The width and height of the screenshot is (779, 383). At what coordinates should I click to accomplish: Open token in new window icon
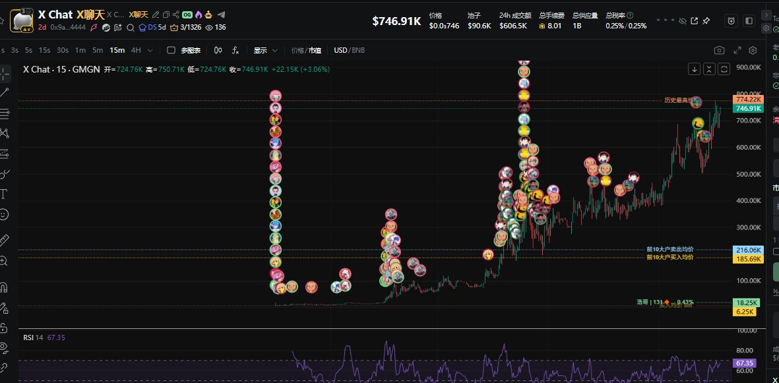point(694,21)
